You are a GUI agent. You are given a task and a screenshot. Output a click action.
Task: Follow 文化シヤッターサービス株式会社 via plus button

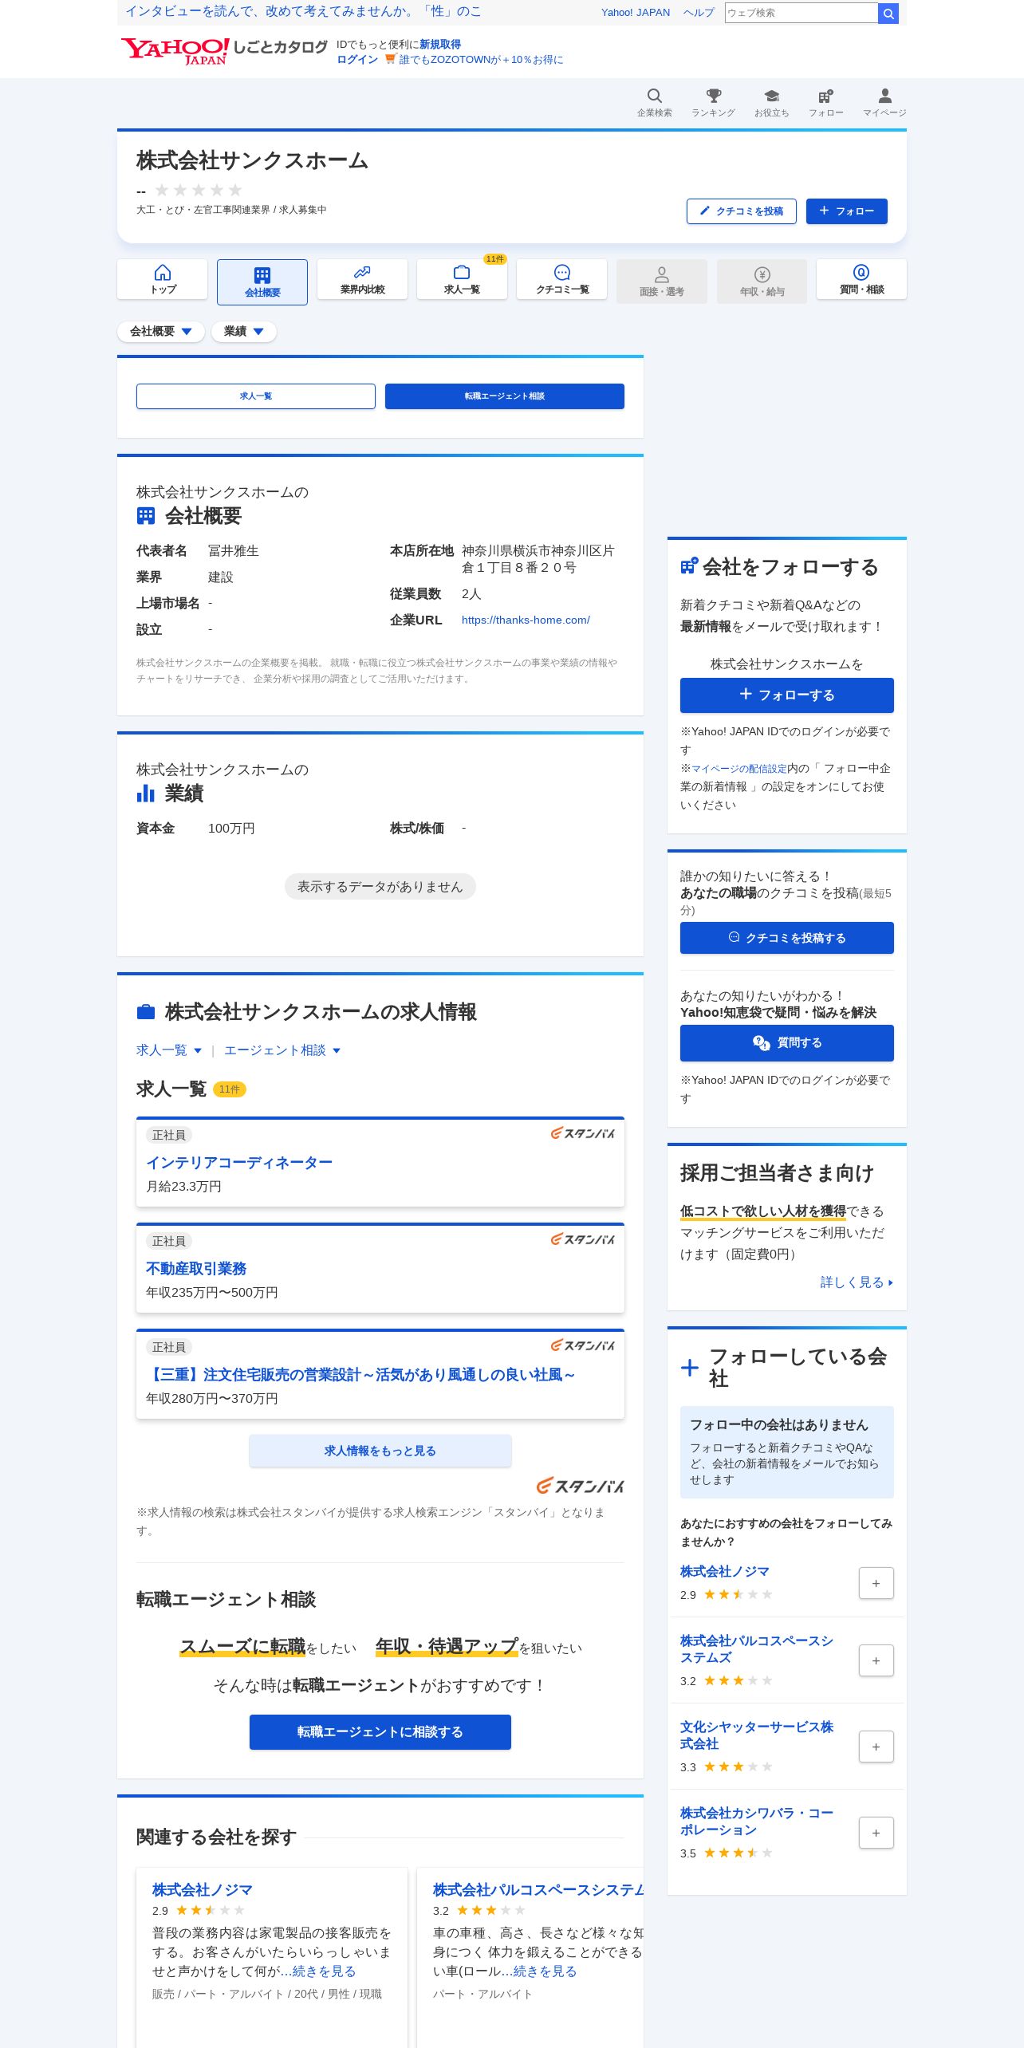[x=876, y=1747]
